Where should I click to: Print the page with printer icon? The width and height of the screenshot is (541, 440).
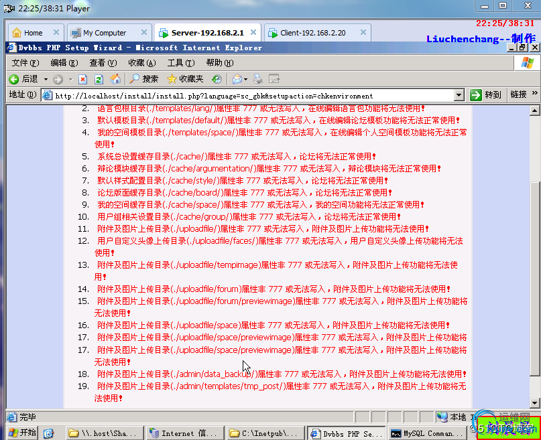click(257, 79)
